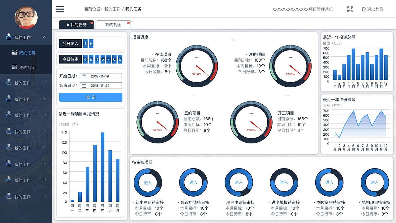Click 进入 in 新申项目待审核 ring
396x223 pixels.
point(148,183)
